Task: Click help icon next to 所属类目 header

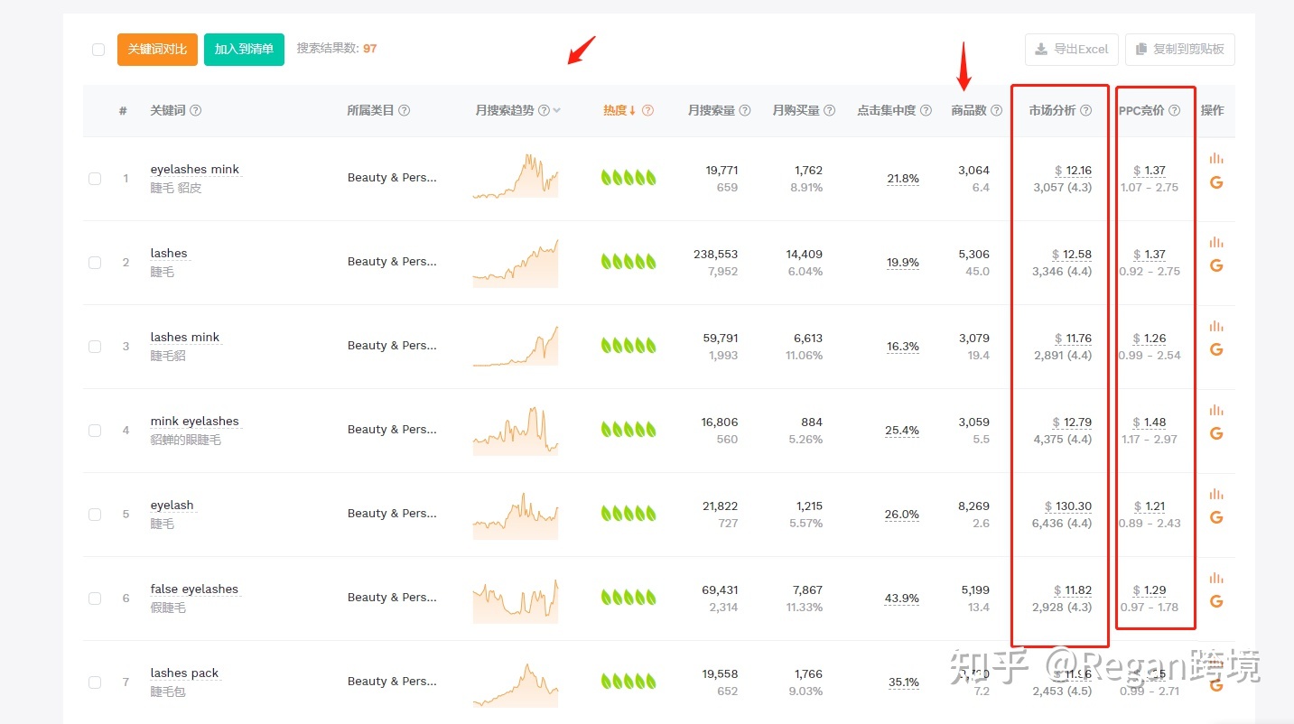Action: point(405,110)
